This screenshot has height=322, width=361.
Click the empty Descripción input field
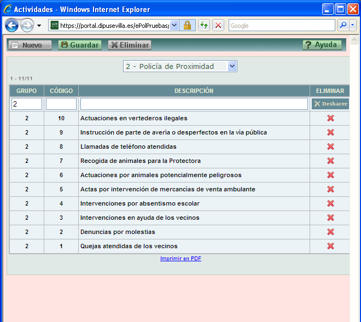(x=194, y=104)
